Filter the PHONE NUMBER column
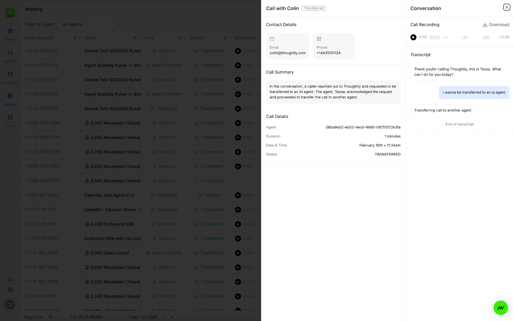This screenshot has height=321, width=514. (x=75, y=38)
